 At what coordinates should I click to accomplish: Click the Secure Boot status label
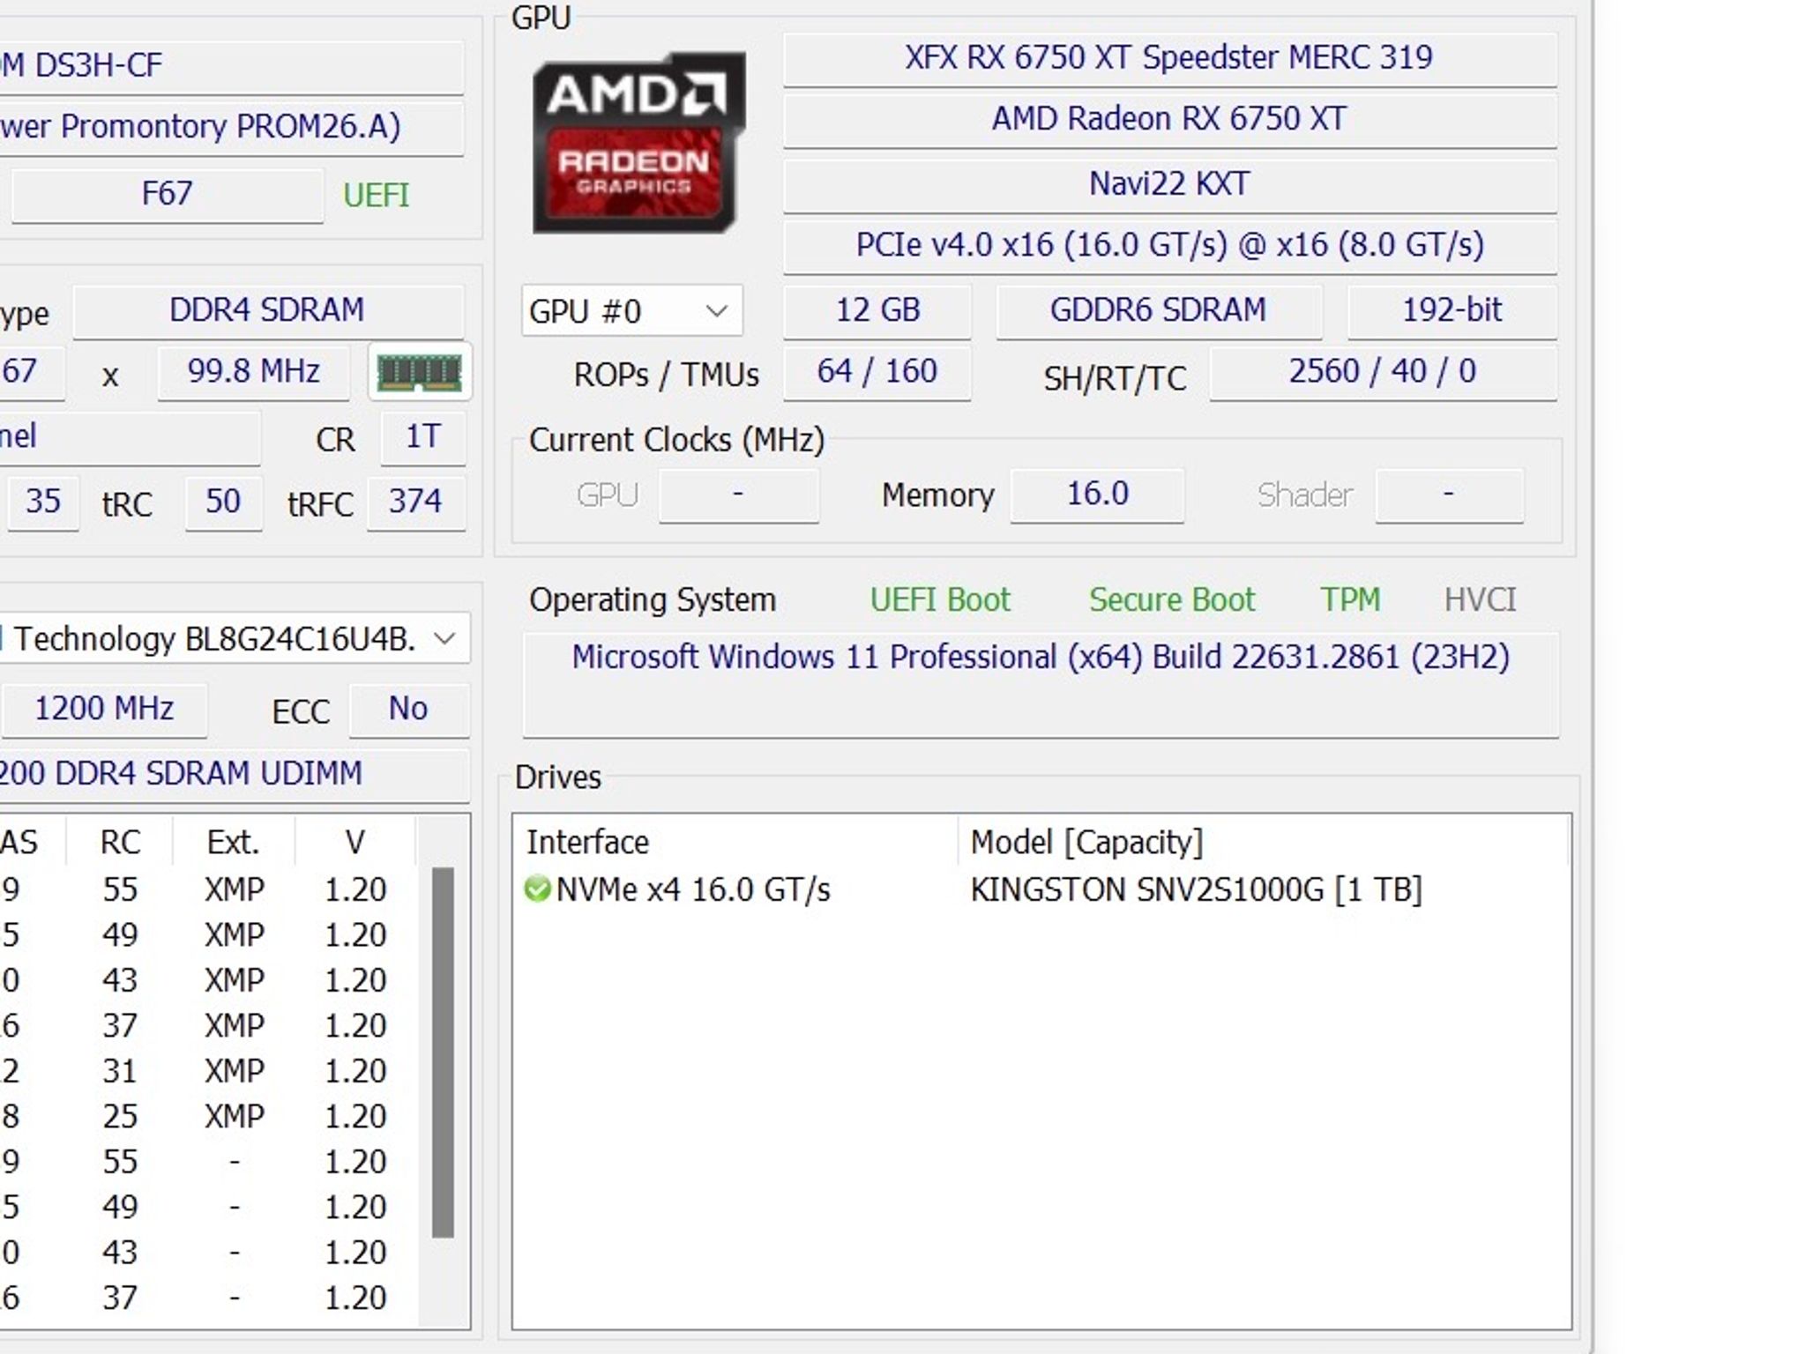pyautogui.click(x=1171, y=600)
